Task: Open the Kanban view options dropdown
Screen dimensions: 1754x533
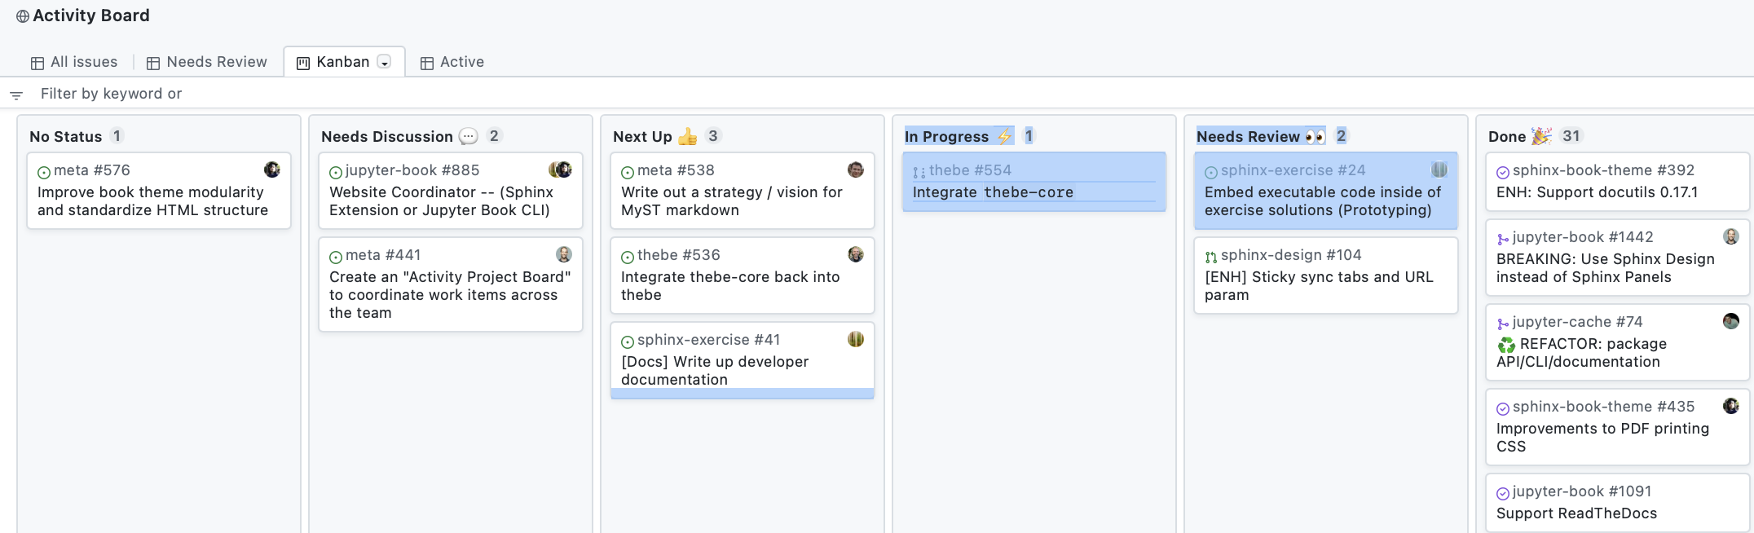Action: [x=385, y=62]
